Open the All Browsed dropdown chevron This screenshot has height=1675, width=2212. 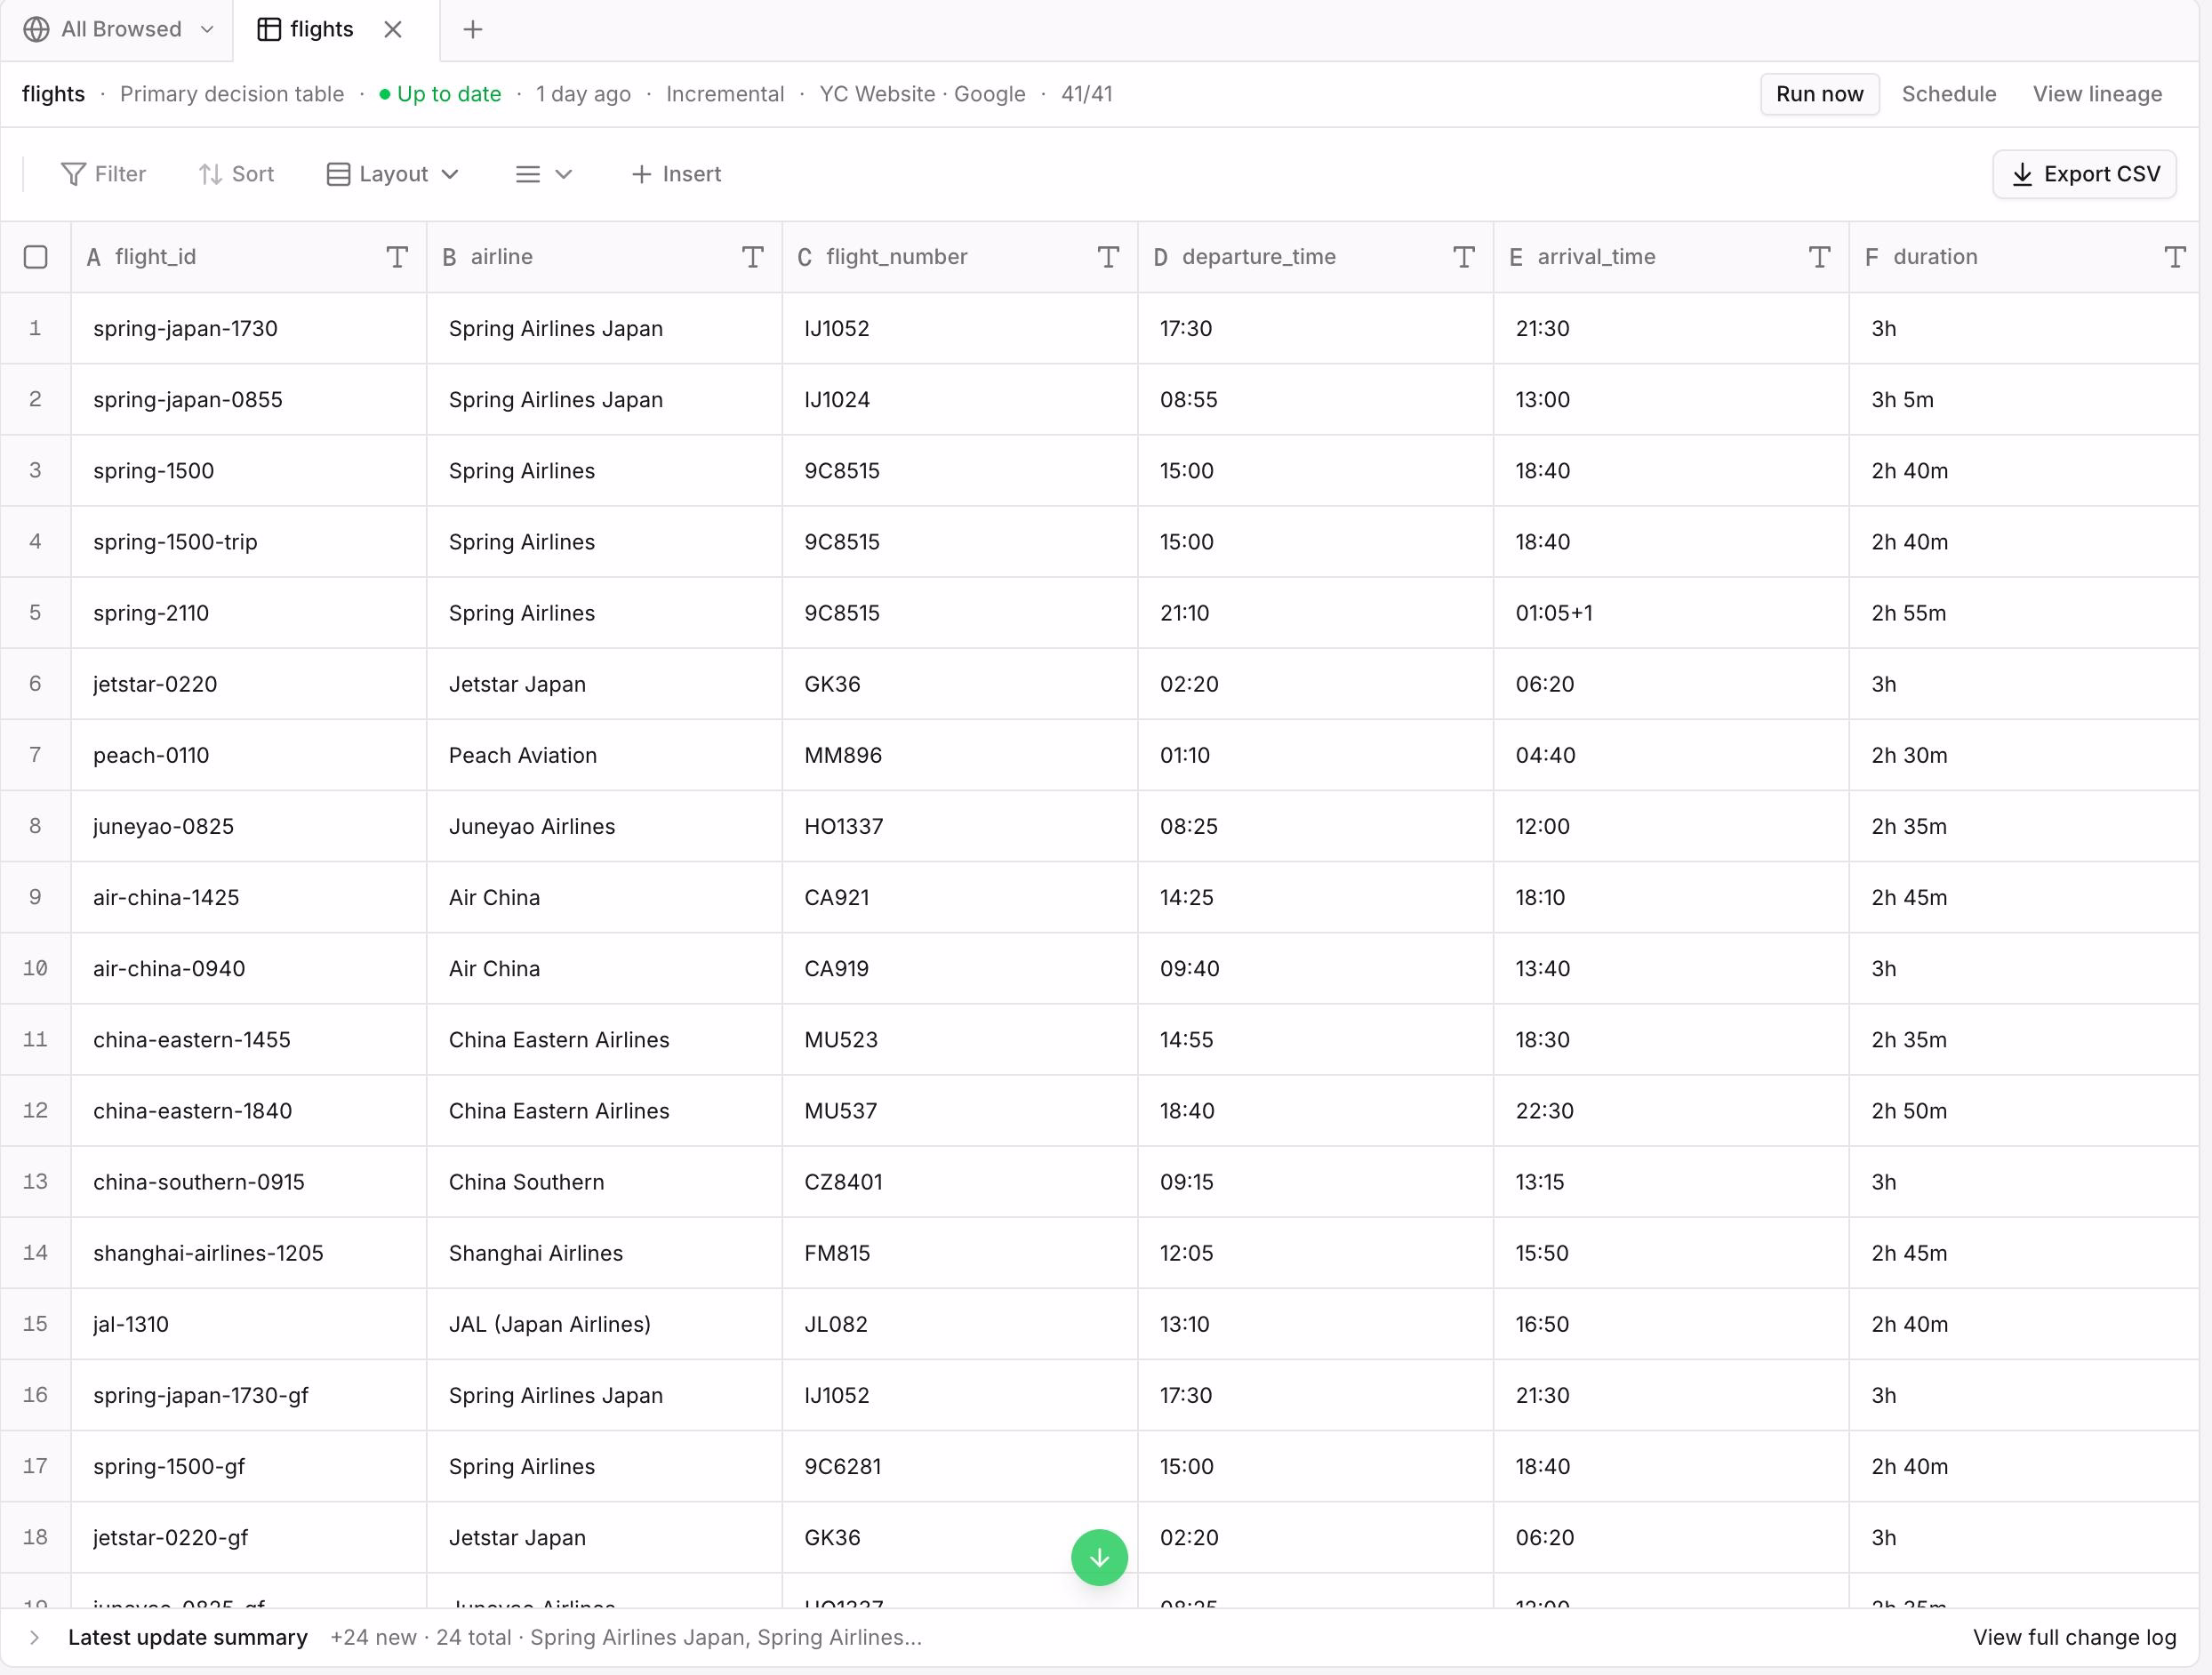[x=207, y=30]
